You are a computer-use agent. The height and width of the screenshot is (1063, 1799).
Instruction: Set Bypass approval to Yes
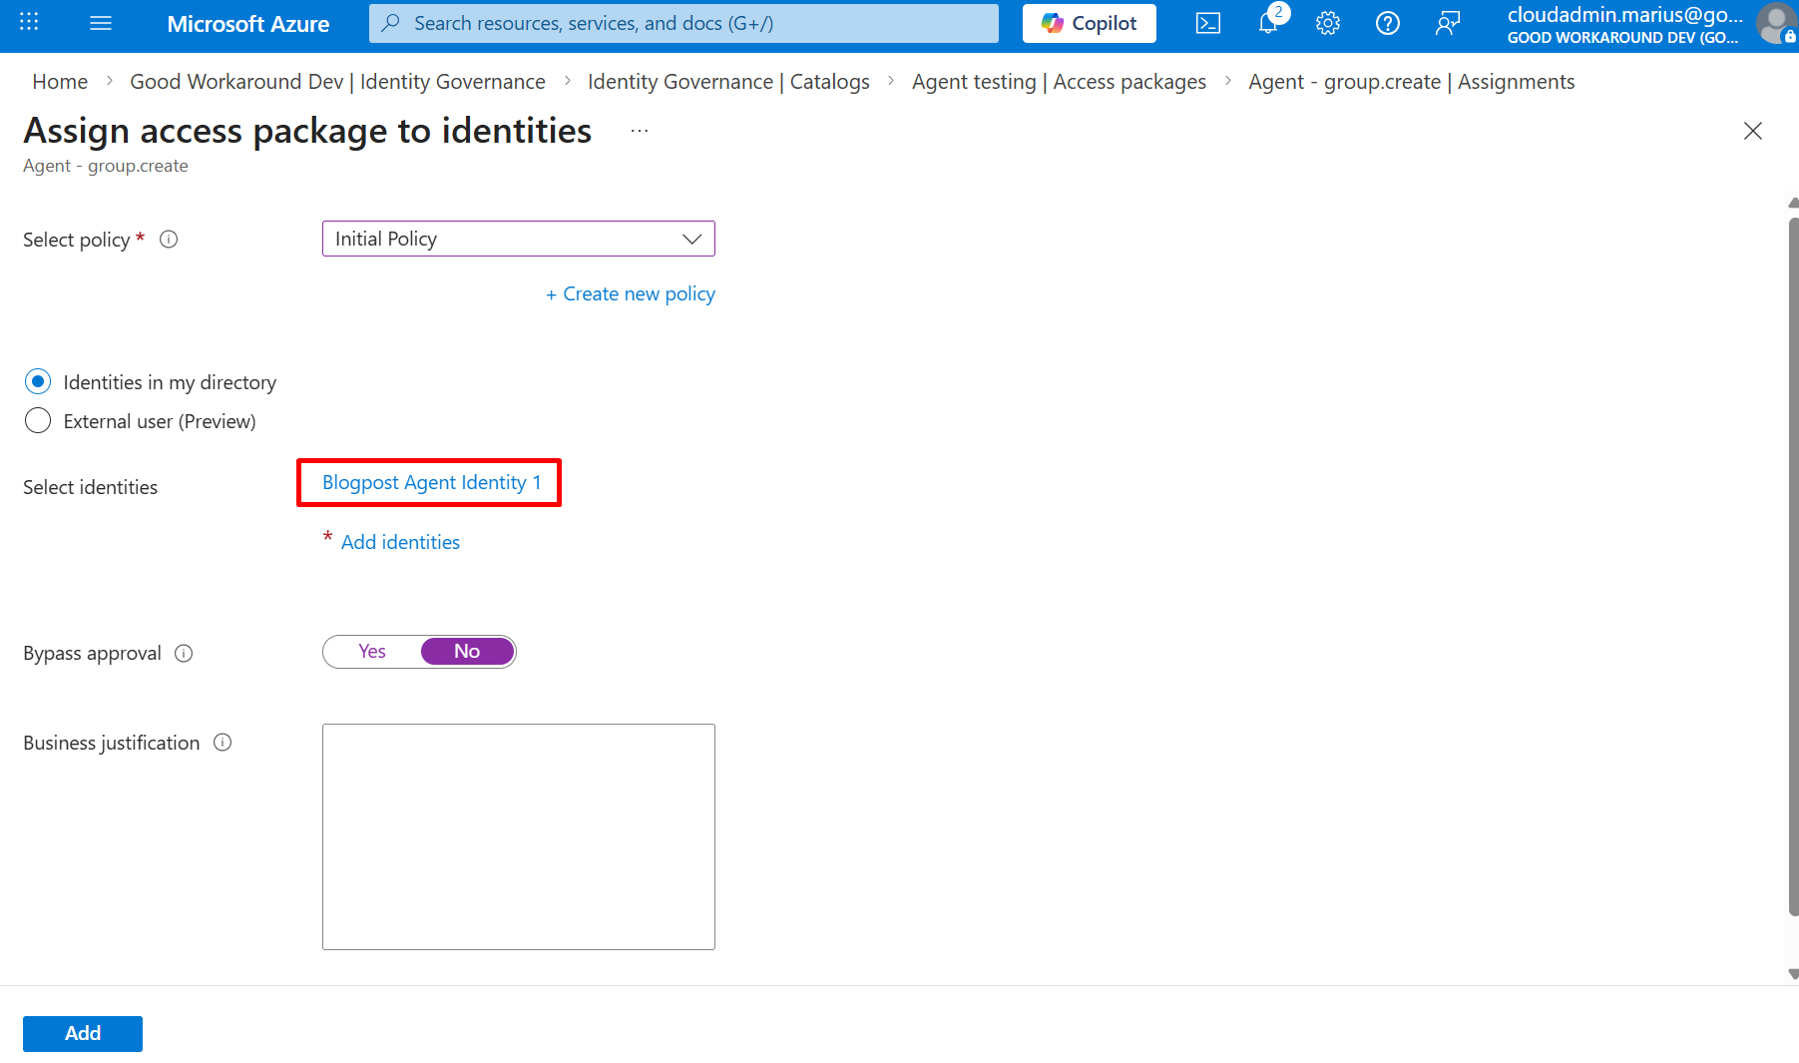pos(372,652)
